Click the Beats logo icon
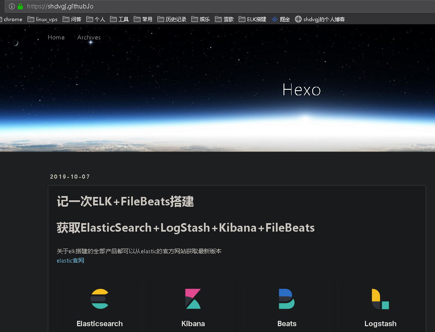435x332 pixels. tap(286, 299)
